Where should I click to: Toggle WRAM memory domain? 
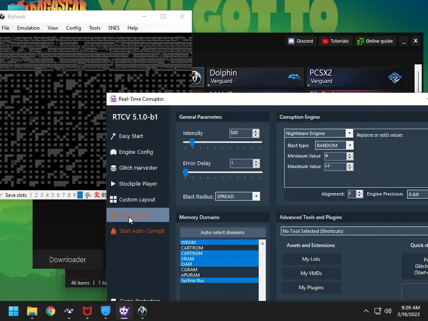(x=219, y=242)
